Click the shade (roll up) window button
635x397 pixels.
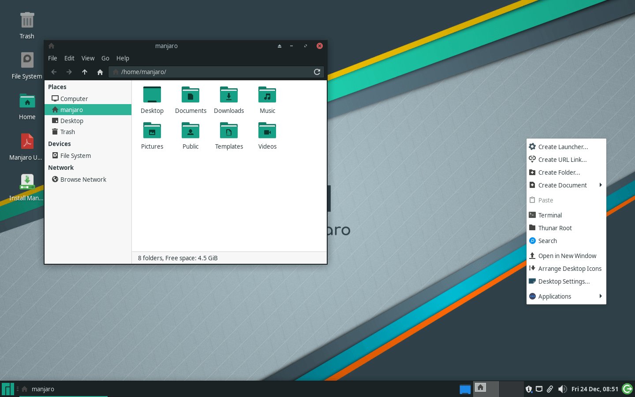(x=280, y=46)
